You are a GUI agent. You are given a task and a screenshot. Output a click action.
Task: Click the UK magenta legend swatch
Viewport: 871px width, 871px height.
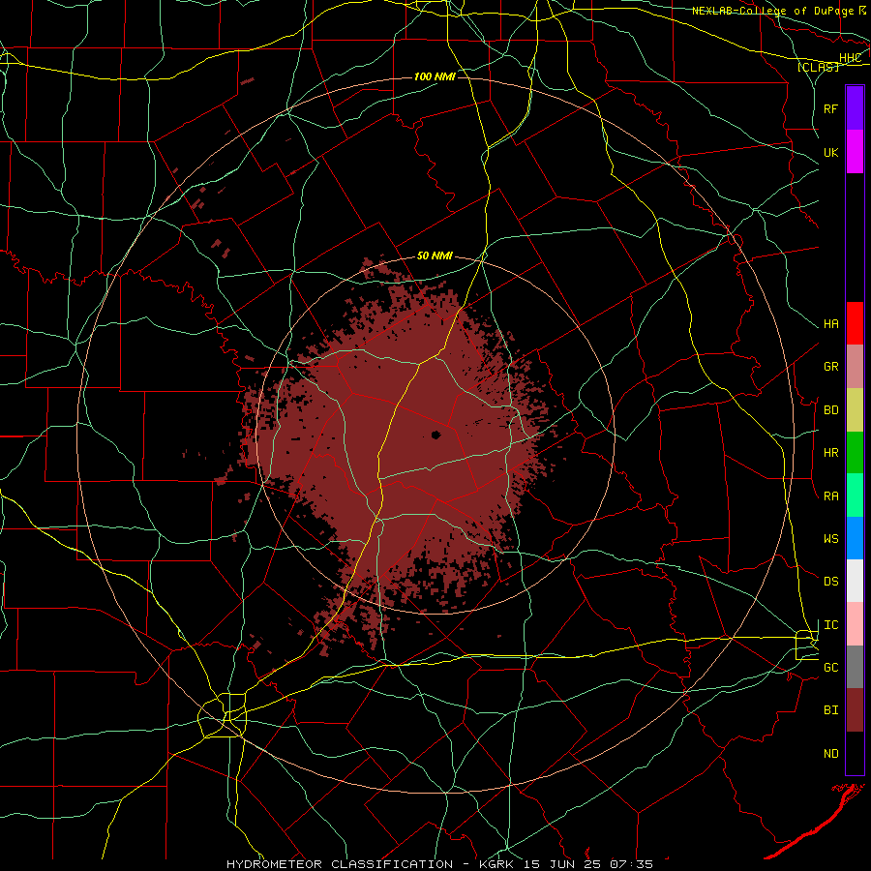855,152
